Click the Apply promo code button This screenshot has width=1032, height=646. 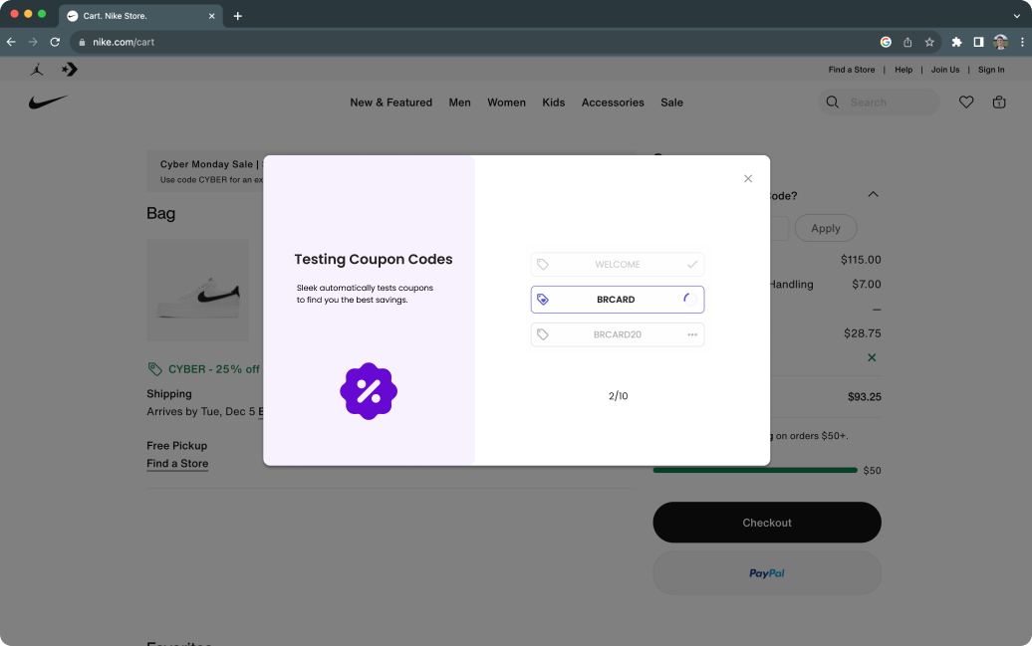826,228
